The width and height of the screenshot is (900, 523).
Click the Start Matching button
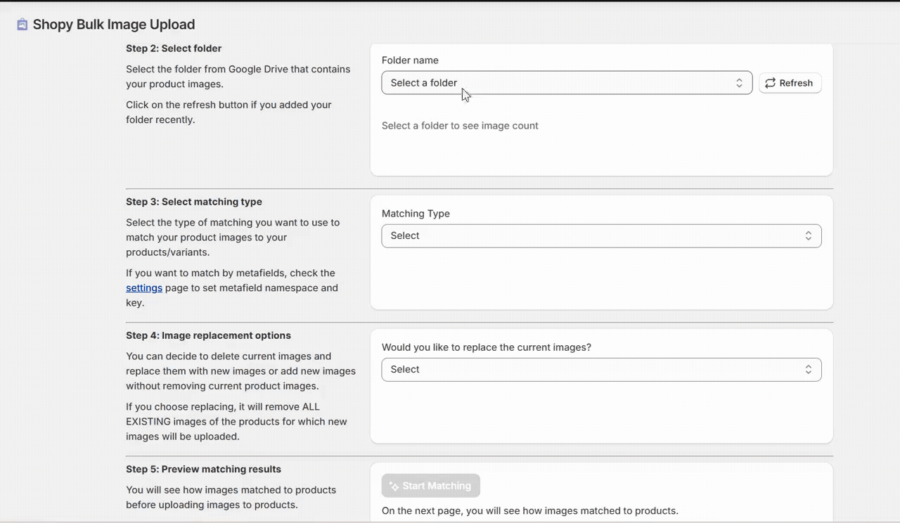(431, 486)
